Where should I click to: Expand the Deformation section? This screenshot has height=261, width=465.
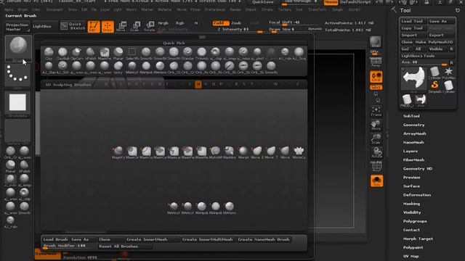pos(417,195)
